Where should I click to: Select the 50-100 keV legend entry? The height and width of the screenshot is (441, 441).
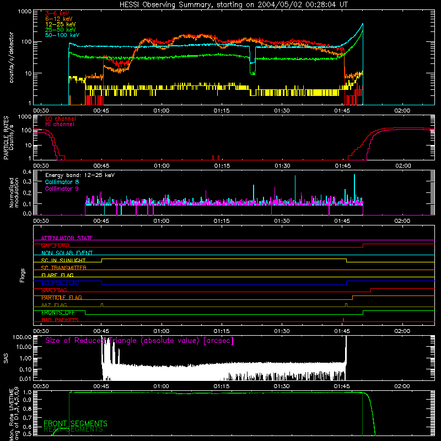62,35
